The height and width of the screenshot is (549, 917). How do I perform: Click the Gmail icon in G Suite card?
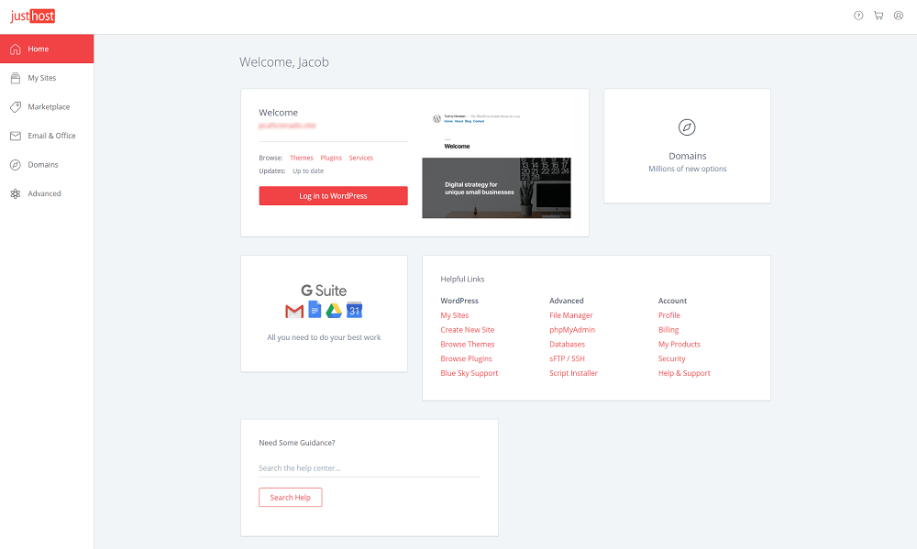coord(294,311)
